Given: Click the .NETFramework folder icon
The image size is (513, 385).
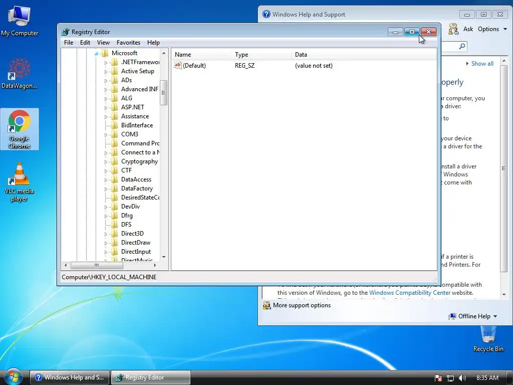Looking at the screenshot, I should point(115,62).
